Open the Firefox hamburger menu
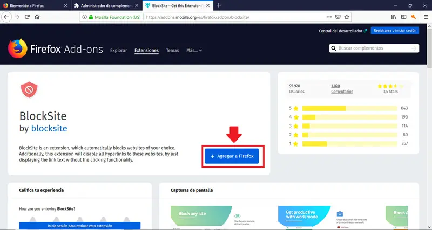The width and height of the screenshot is (432, 230). click(x=426, y=17)
